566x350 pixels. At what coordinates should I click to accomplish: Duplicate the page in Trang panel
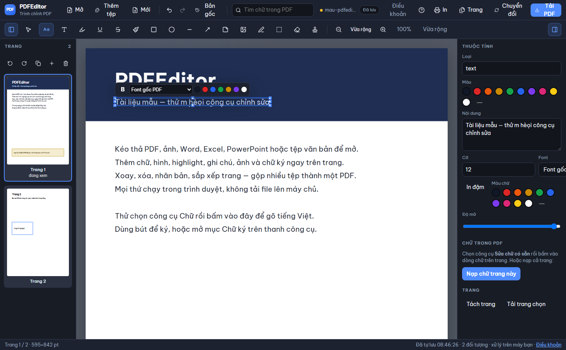[x=38, y=63]
